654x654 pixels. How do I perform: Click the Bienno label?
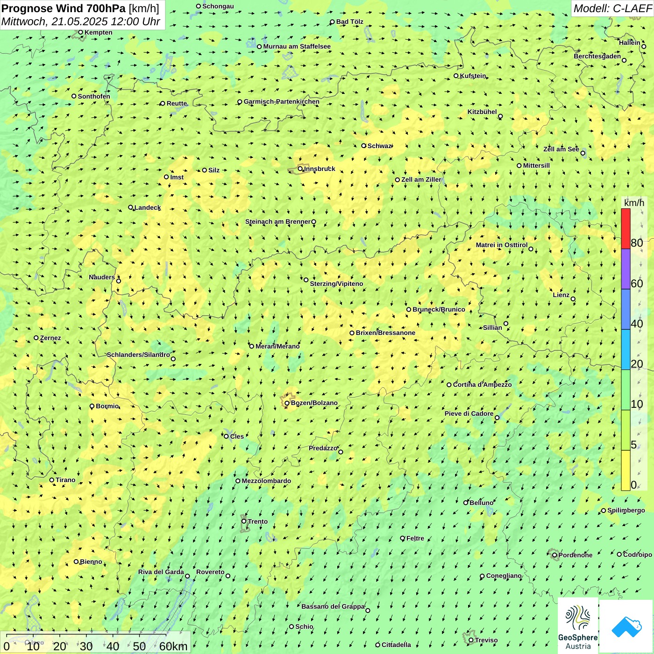point(91,562)
